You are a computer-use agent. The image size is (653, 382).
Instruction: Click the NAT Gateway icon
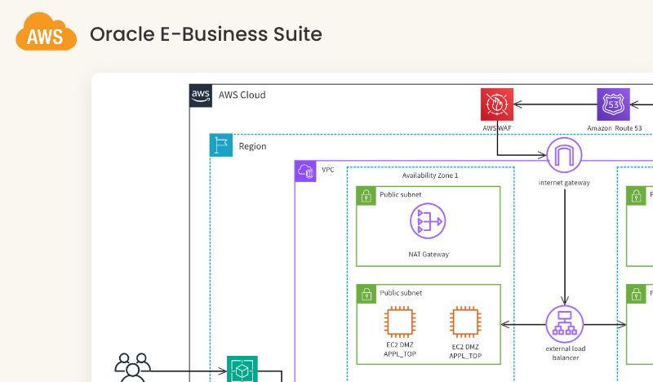point(428,220)
